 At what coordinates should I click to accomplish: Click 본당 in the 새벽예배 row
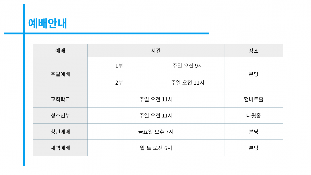coord(254,148)
